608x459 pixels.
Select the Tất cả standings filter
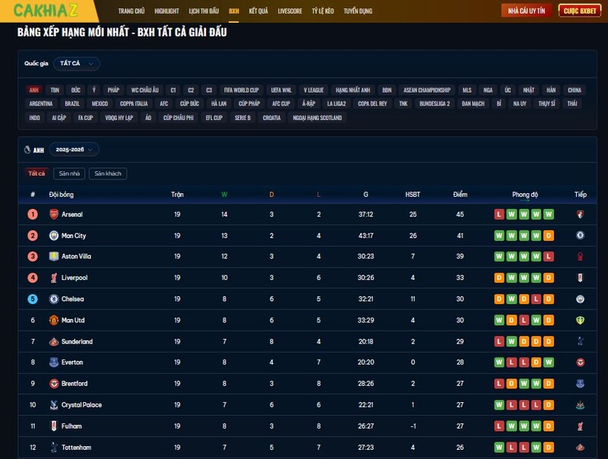36,173
